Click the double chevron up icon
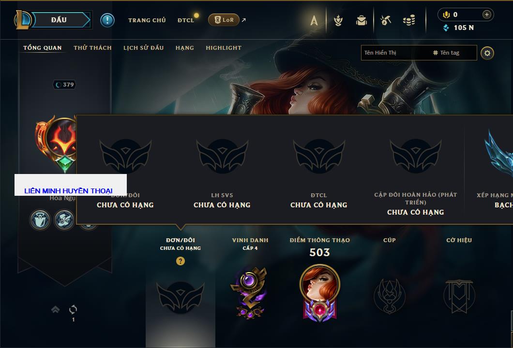513x348 pixels. pyautogui.click(x=55, y=309)
